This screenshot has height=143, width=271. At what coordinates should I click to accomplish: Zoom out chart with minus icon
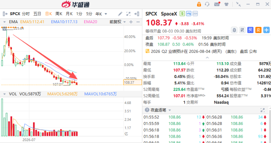138,22
